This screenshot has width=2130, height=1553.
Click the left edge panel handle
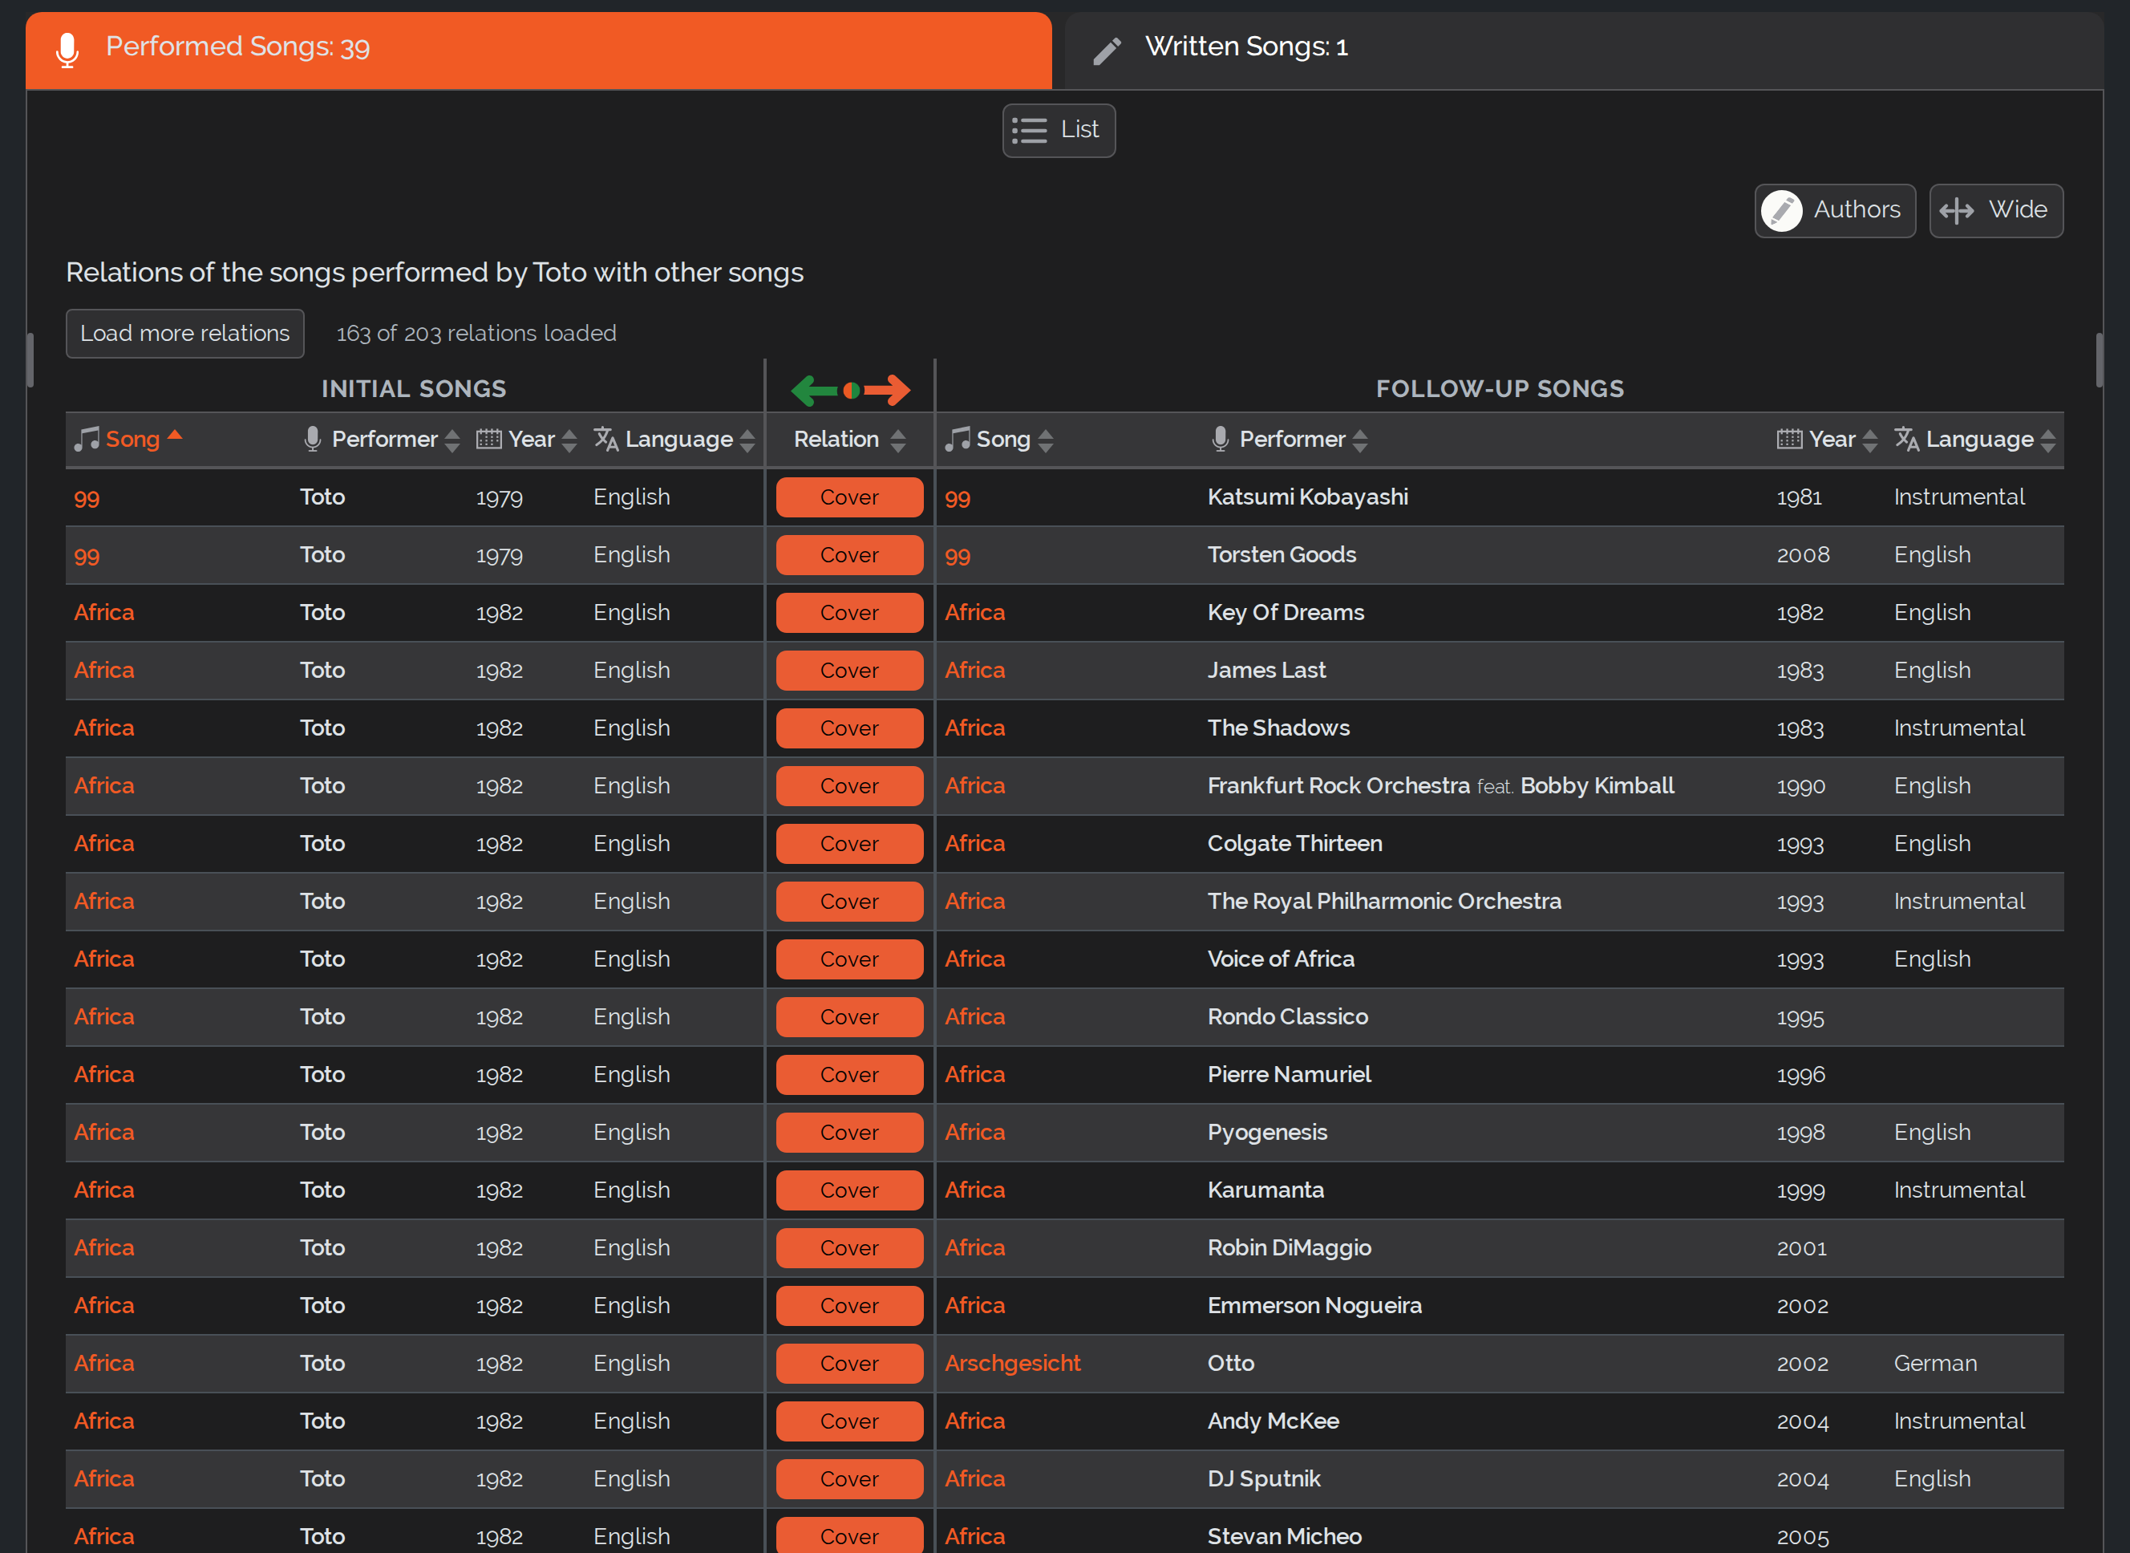coord(30,360)
